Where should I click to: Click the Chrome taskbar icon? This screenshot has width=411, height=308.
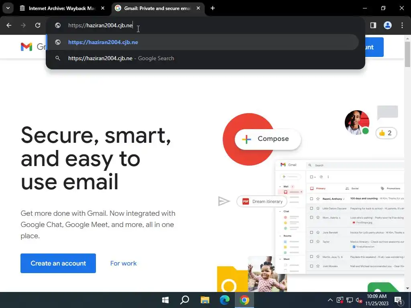click(244, 300)
